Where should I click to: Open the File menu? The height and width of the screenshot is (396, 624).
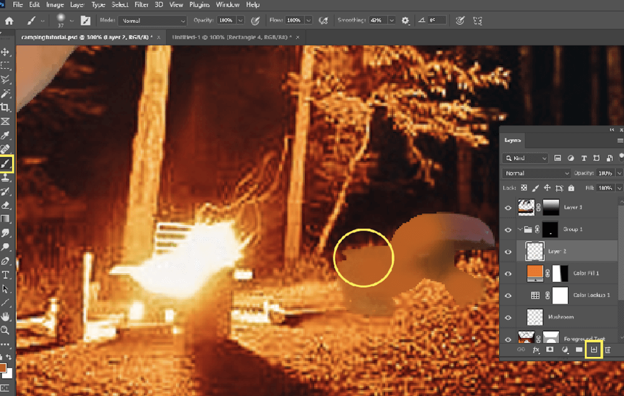(17, 5)
